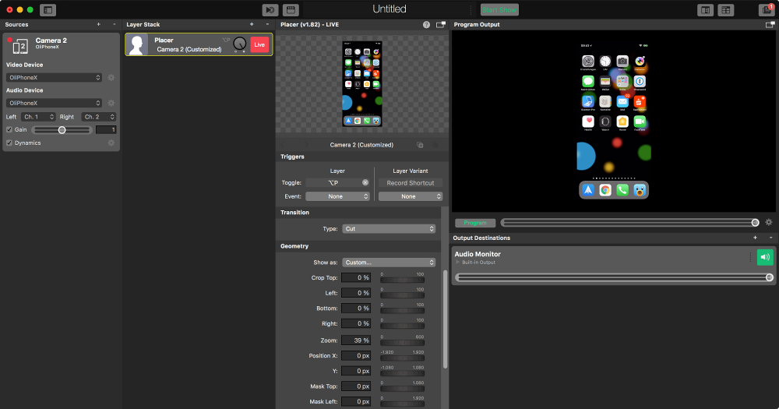Screen dimensions: 779x409
Task: Click the Crop Top slider track
Action: click(x=403, y=280)
